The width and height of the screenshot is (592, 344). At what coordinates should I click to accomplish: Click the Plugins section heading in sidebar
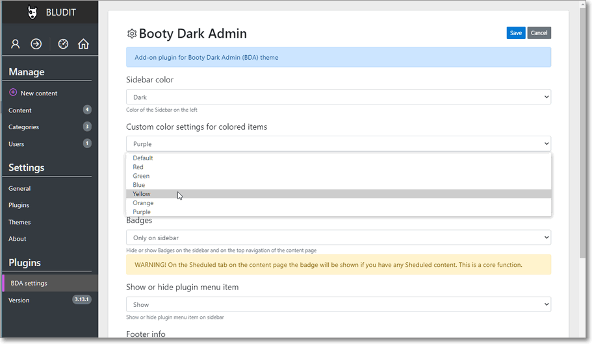[x=25, y=262]
